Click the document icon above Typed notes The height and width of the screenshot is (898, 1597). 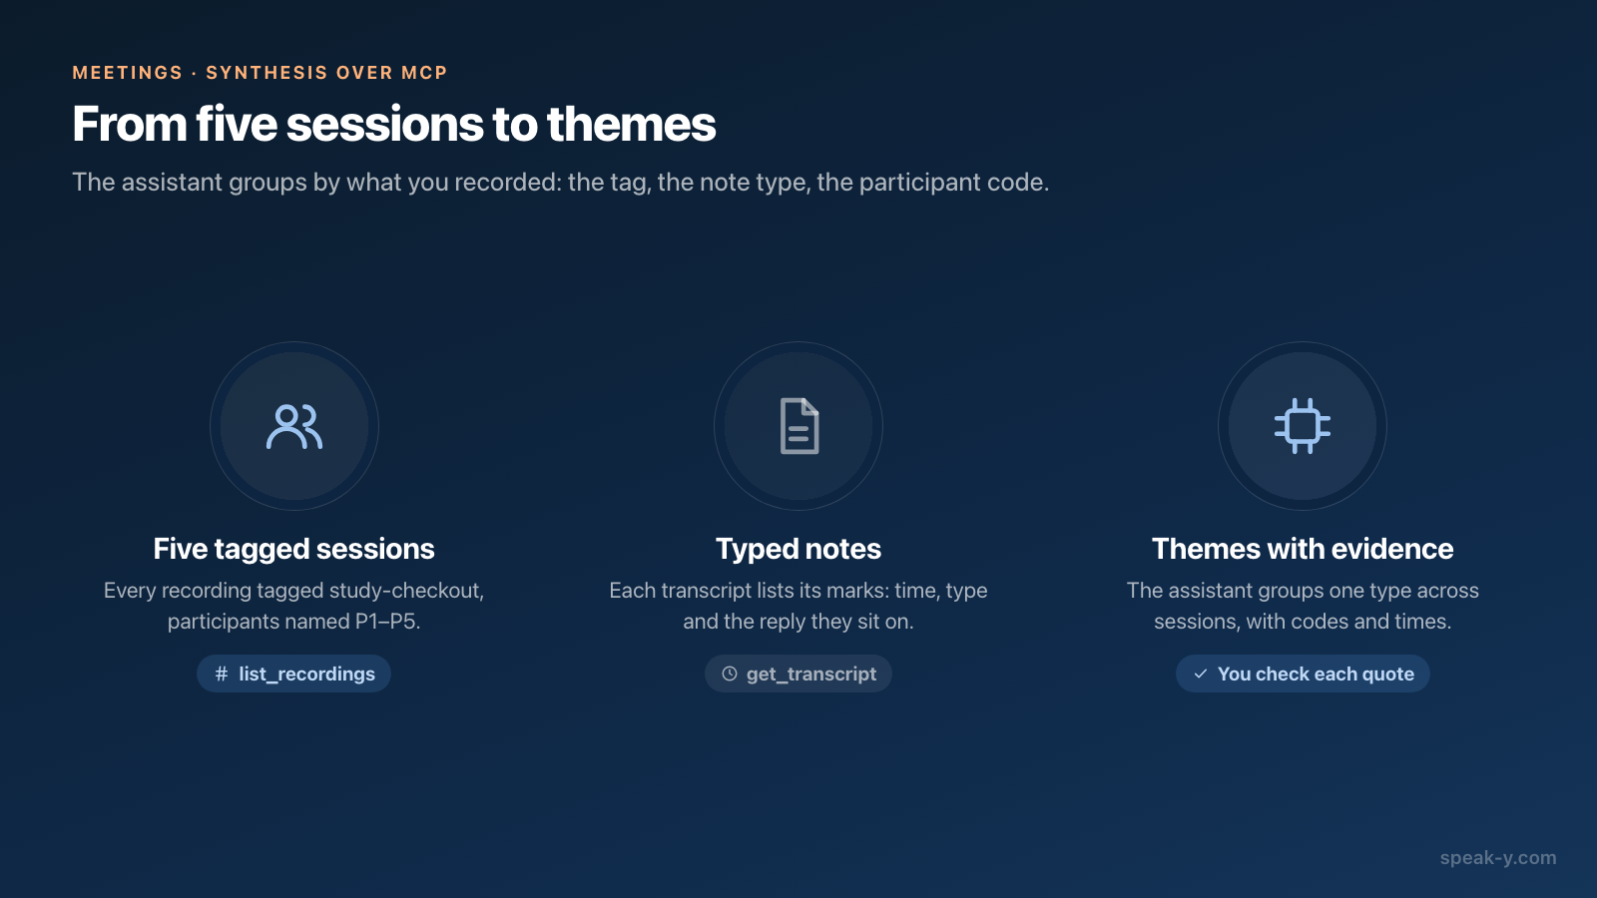(798, 426)
